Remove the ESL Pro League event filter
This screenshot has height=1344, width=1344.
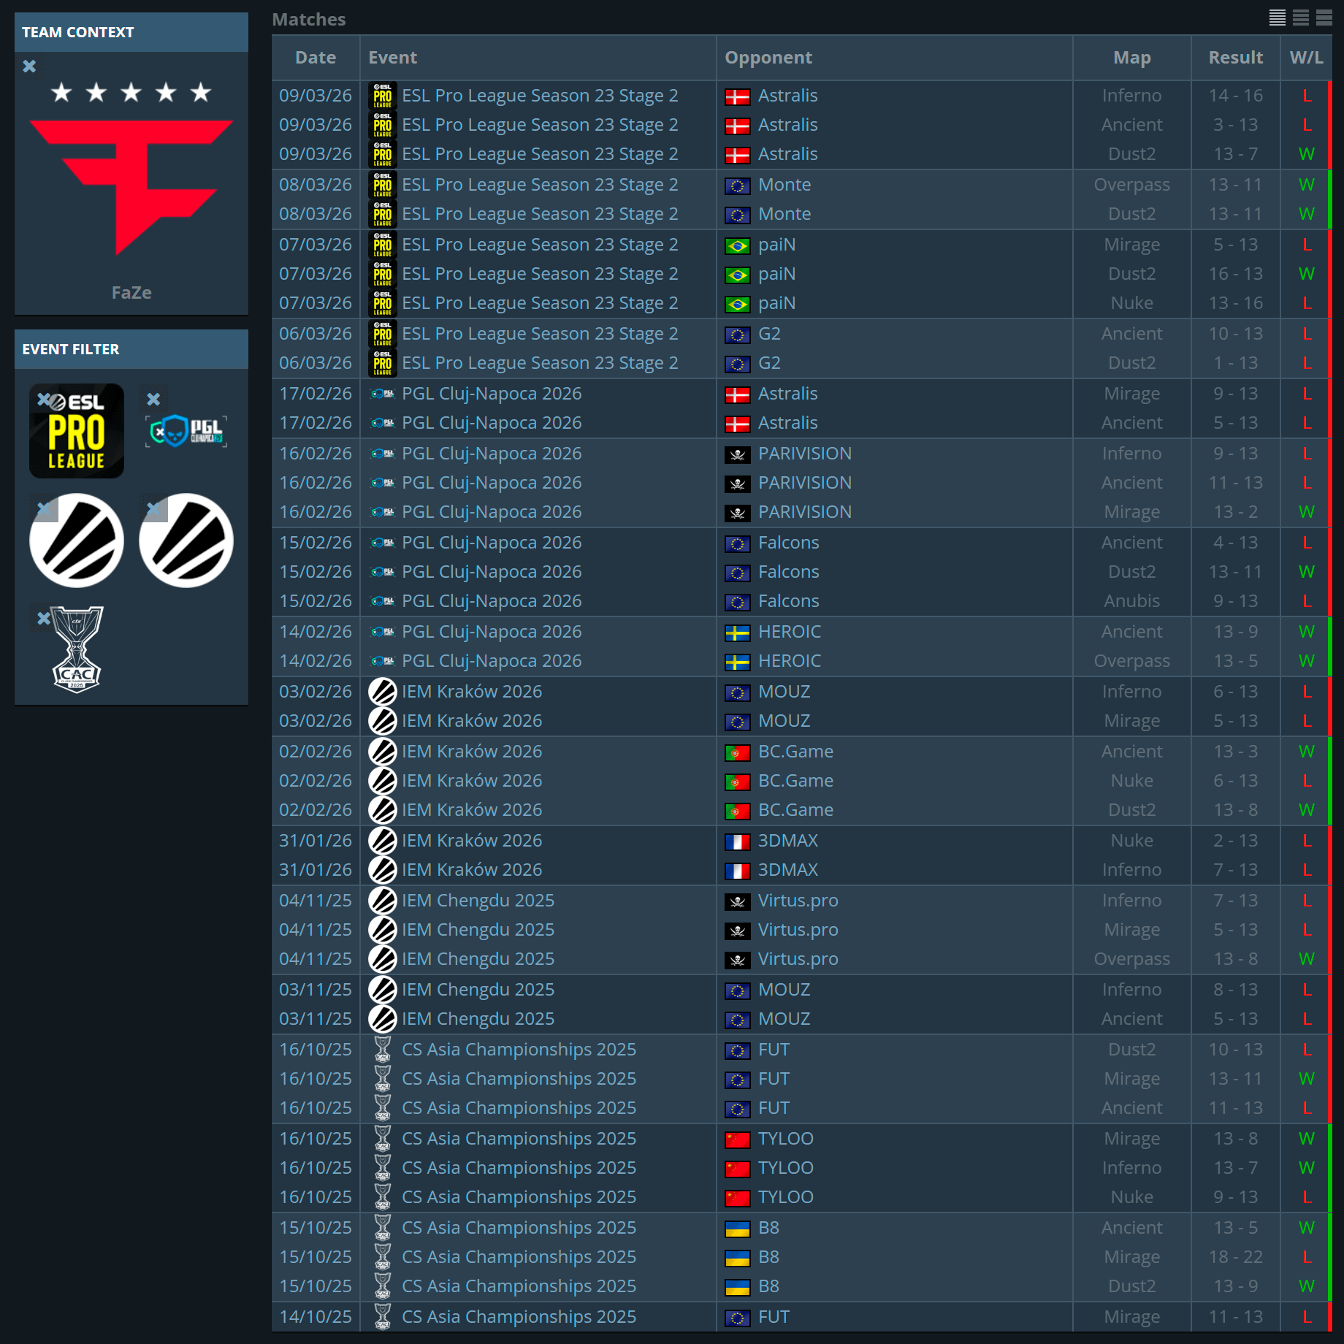click(x=44, y=400)
